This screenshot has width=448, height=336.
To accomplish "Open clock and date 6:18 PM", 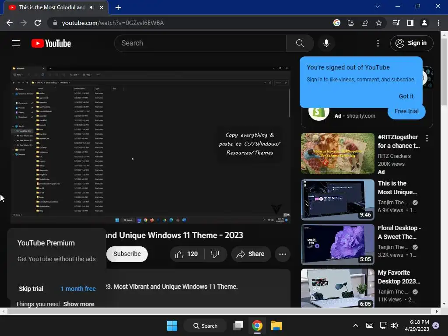I will click(417, 325).
